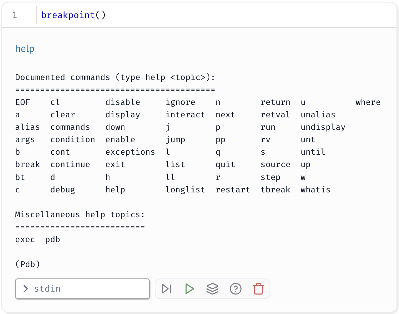This screenshot has height=314, width=399.
Task: Click the 'whatis' command text
Action: pos(315,190)
